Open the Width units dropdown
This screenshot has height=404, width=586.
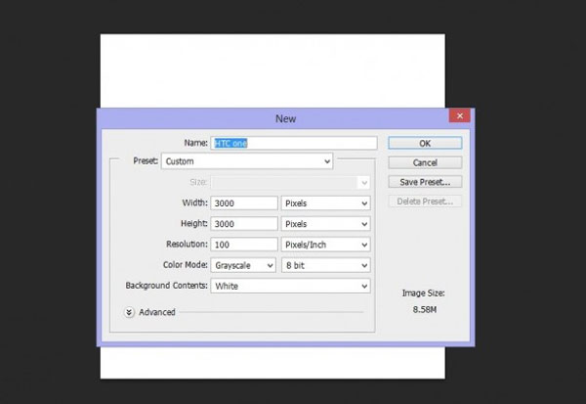click(x=326, y=203)
